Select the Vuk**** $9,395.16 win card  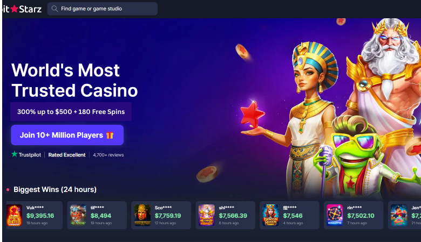tap(35, 215)
